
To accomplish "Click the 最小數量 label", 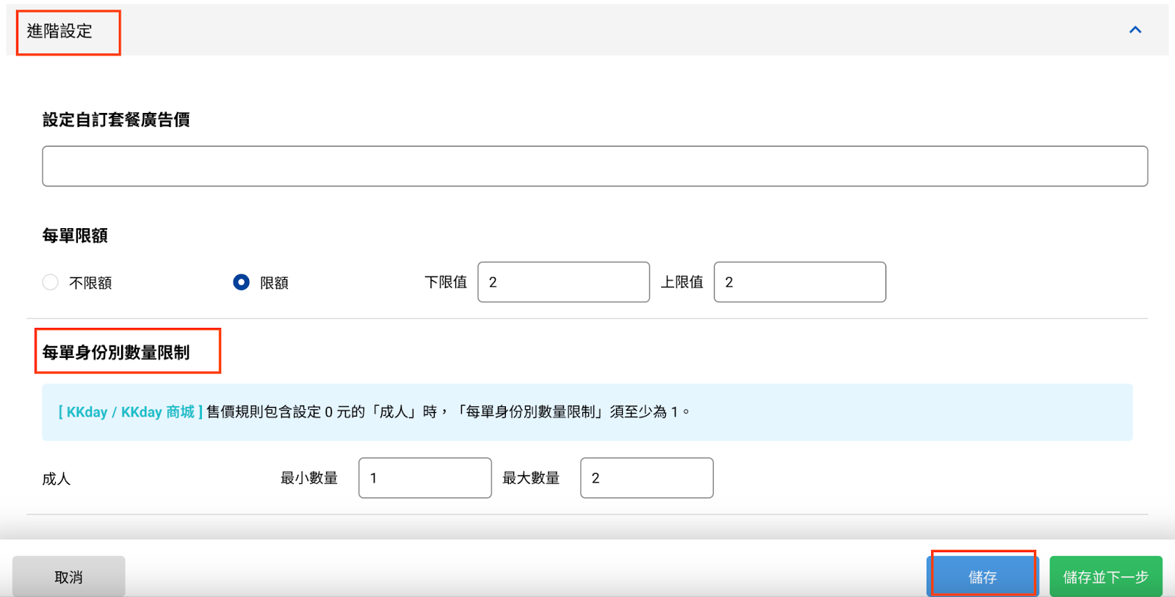I will [309, 478].
